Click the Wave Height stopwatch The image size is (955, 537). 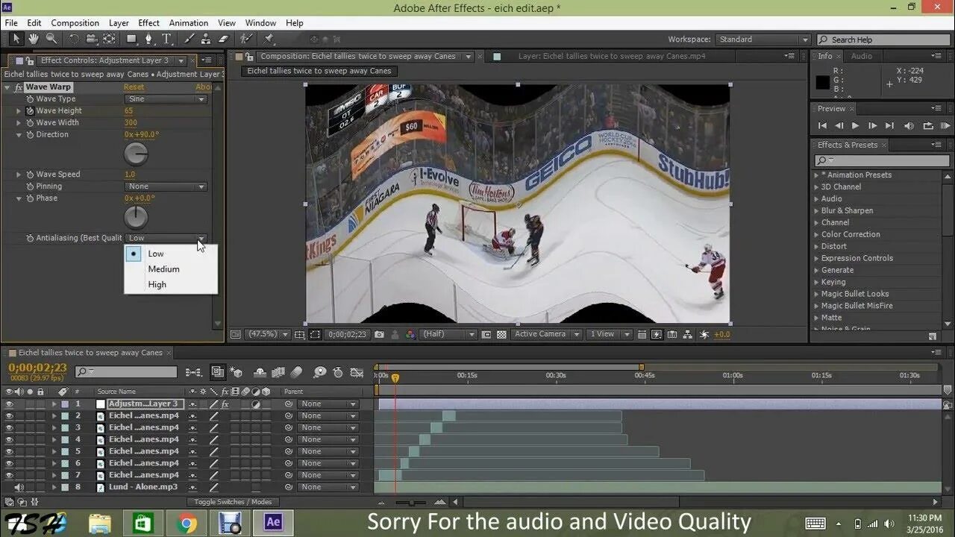pos(31,110)
